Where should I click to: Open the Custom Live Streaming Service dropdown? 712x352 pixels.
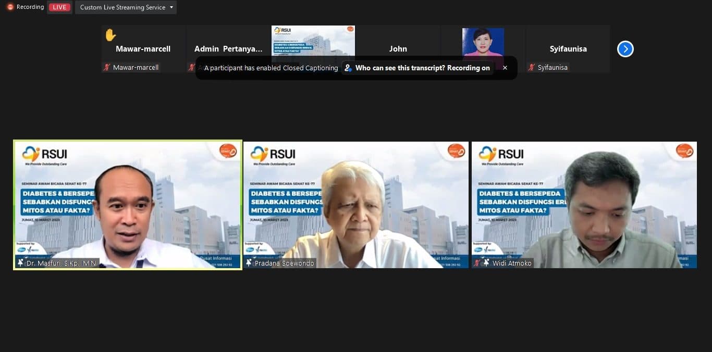pos(126,7)
